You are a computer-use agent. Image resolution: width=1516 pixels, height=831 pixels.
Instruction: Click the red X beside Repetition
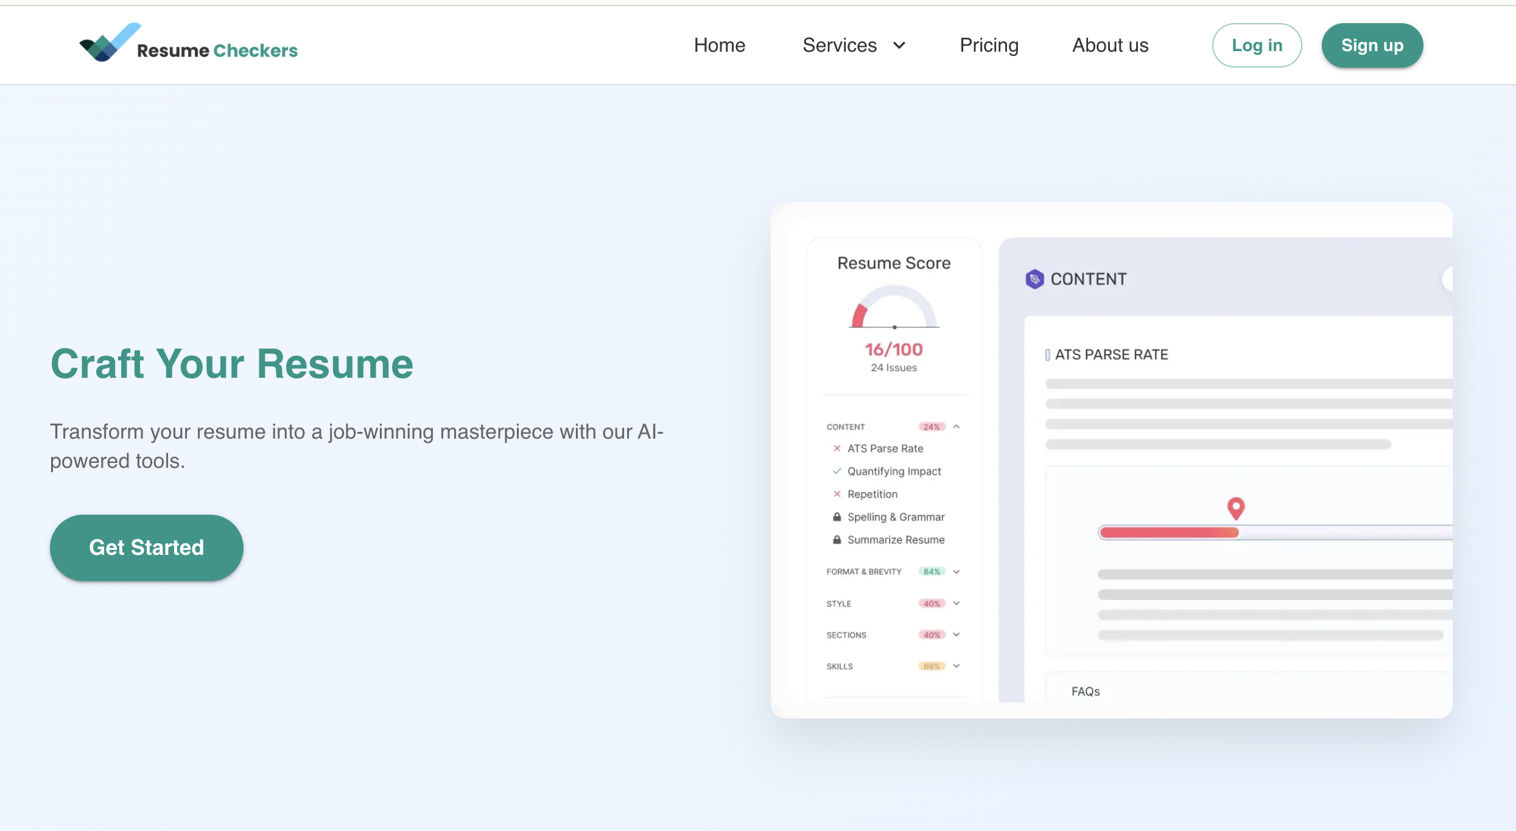pyautogui.click(x=837, y=494)
